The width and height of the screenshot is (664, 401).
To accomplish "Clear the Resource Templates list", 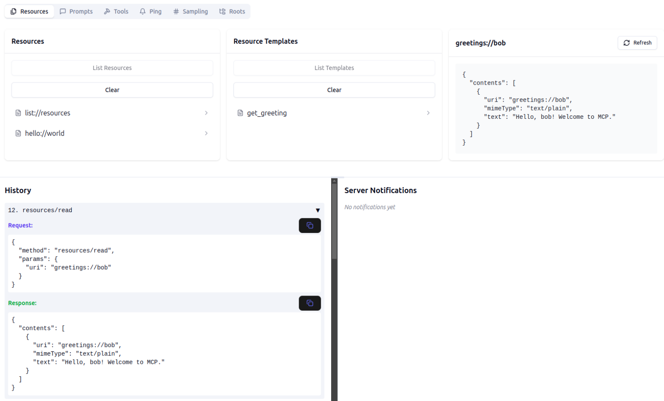I will [334, 90].
